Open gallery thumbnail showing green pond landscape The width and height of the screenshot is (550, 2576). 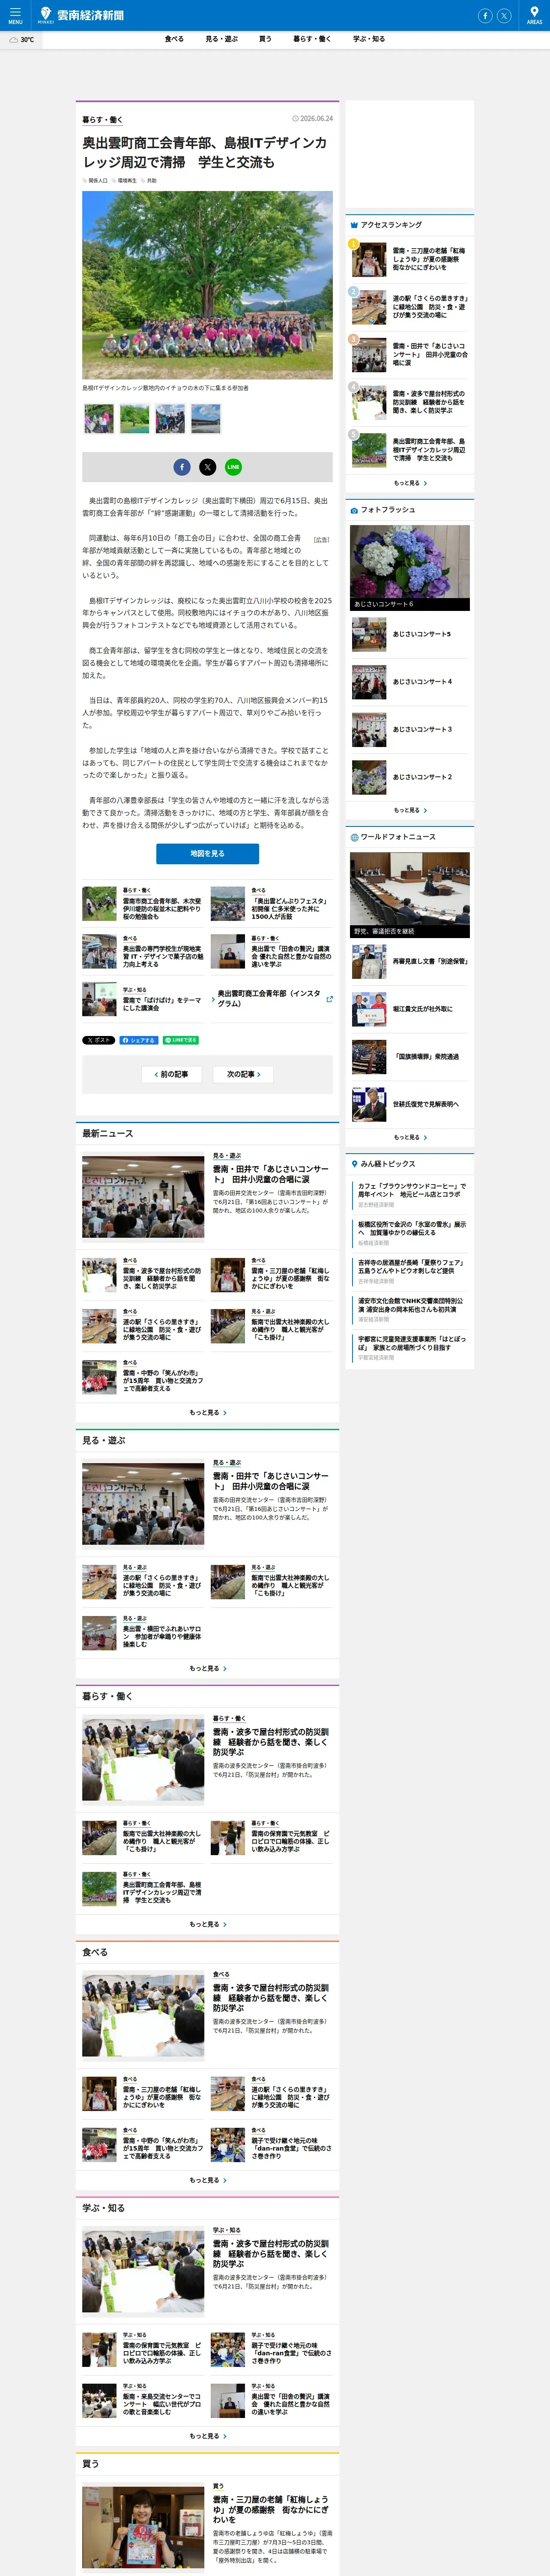135,419
